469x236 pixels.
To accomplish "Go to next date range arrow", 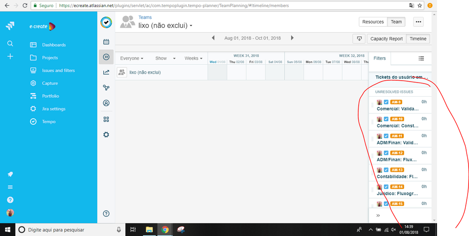I will point(292,38).
